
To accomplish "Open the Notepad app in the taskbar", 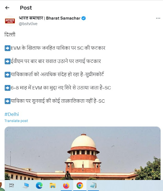I will (x=93, y=186).
